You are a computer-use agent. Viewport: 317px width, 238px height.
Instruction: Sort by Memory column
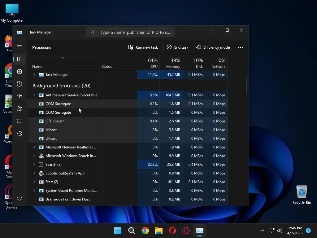click(171, 63)
